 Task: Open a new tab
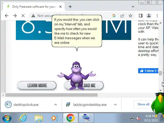(70, 7)
